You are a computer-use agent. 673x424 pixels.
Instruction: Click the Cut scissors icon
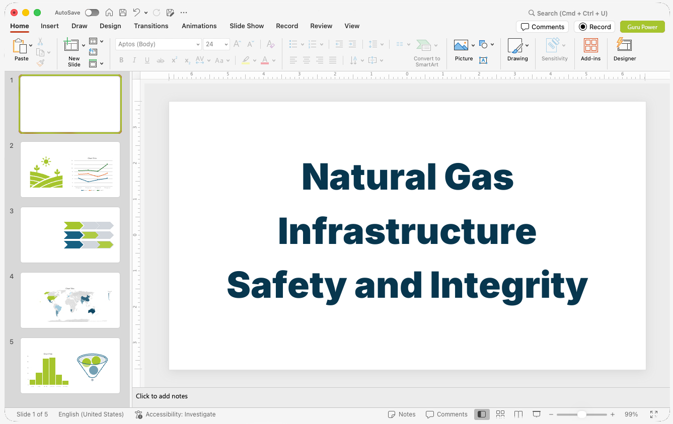[x=40, y=42]
